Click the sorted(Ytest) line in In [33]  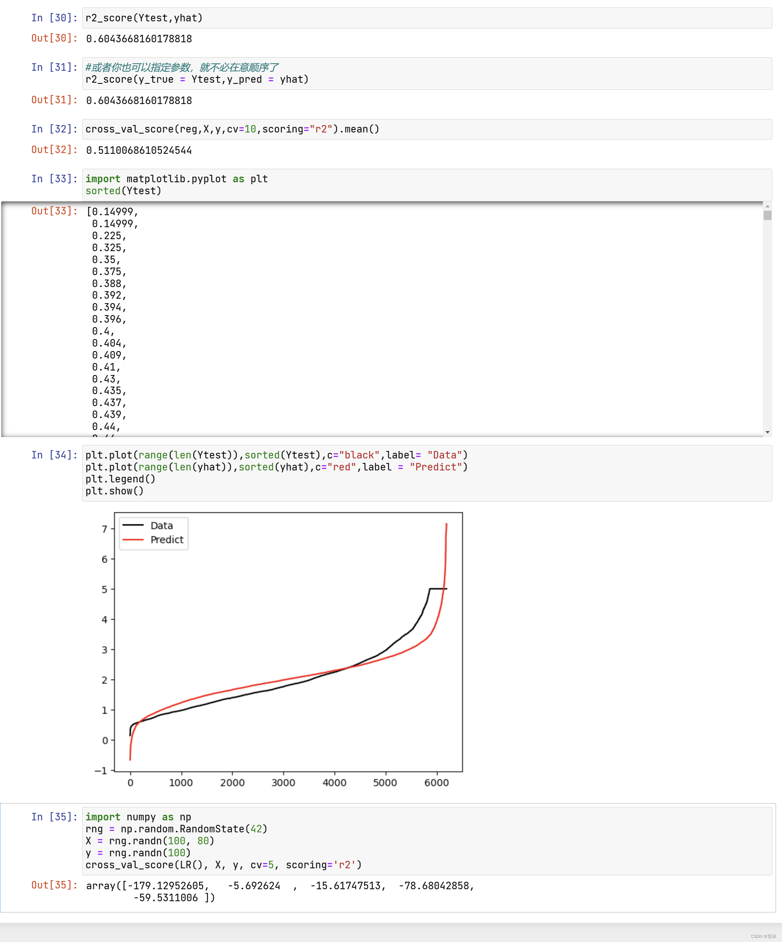(123, 190)
